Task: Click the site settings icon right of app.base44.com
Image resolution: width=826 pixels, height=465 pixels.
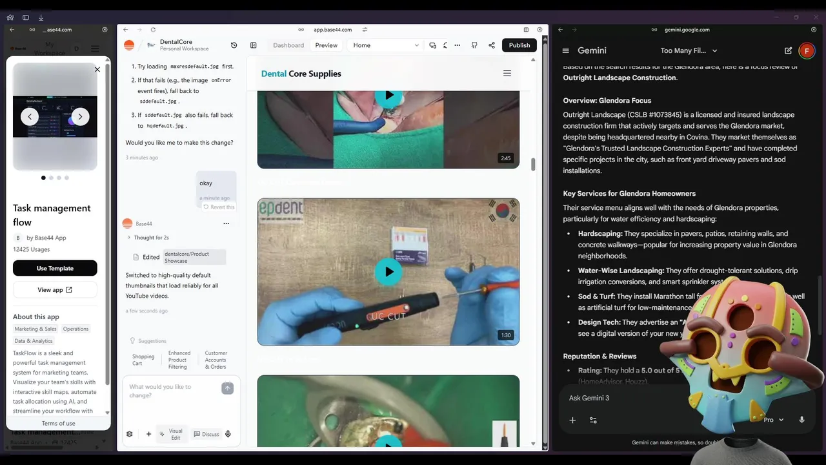Action: click(x=365, y=30)
